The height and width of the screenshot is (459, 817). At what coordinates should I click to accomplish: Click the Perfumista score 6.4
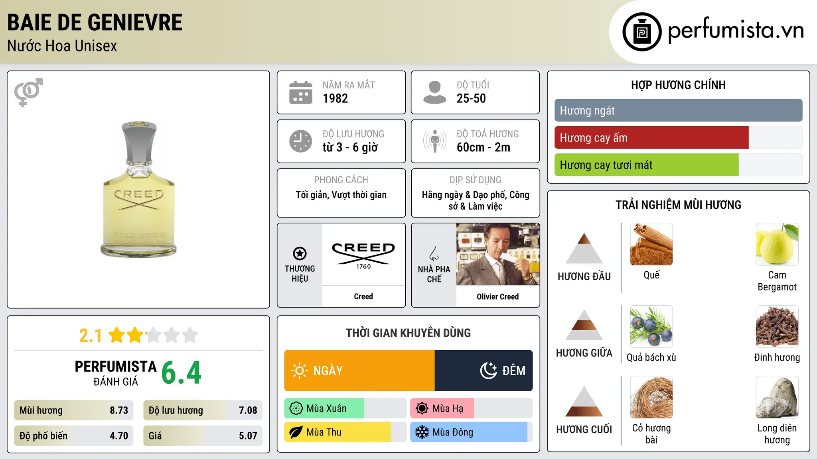click(182, 373)
